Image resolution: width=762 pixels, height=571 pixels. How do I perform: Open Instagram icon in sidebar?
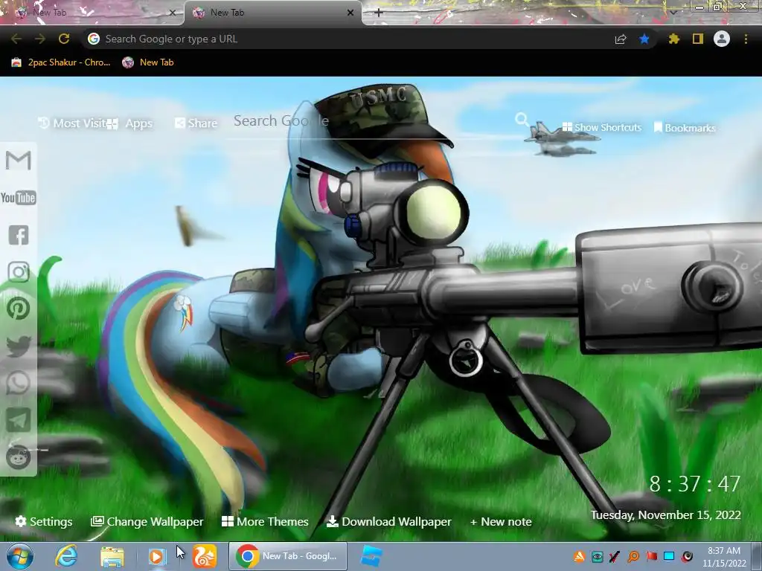pos(19,272)
